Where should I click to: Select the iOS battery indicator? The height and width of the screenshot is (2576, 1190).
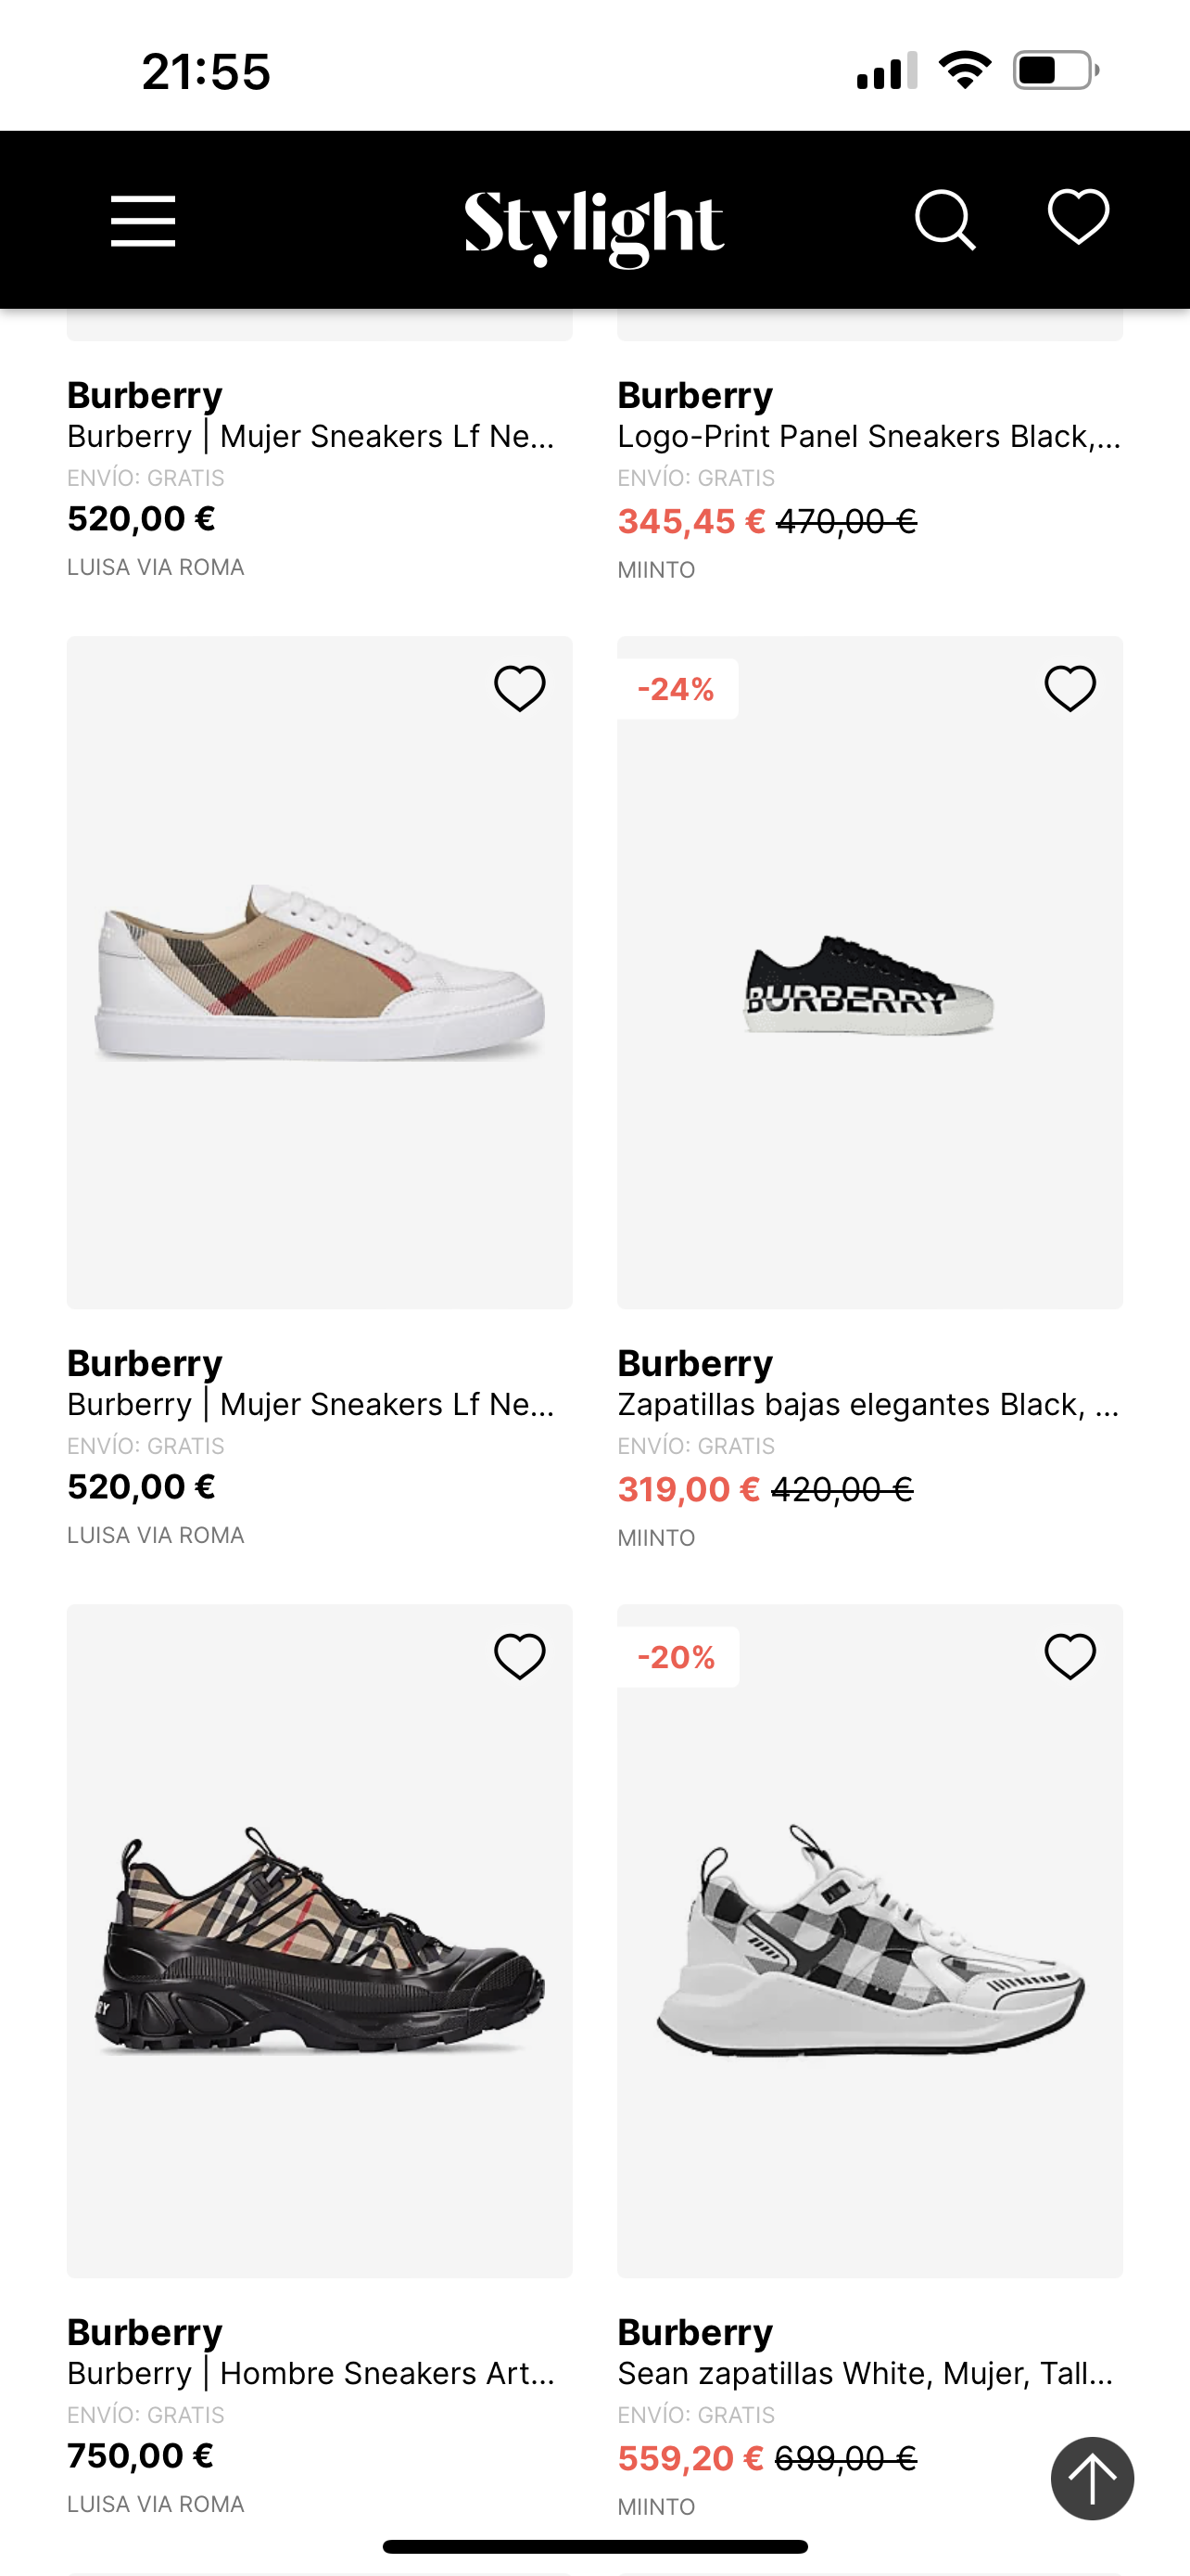1054,68
